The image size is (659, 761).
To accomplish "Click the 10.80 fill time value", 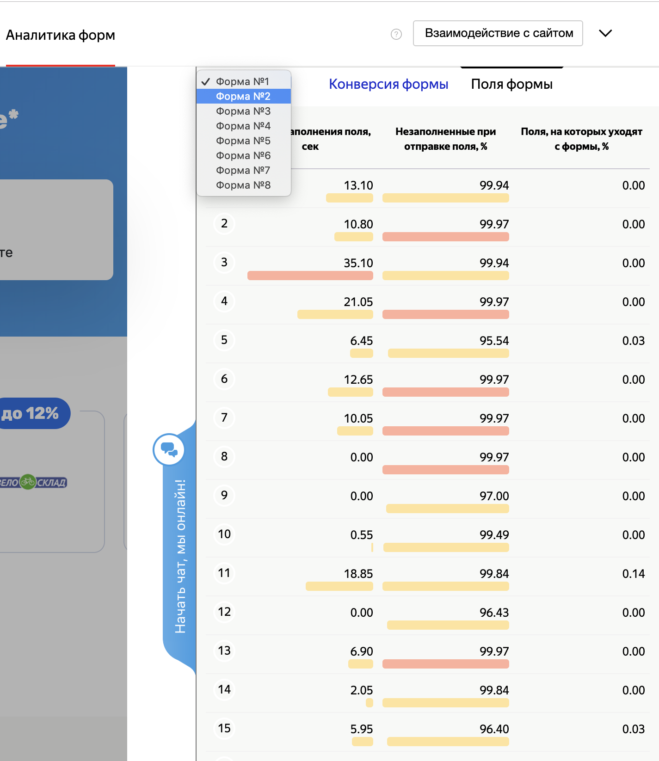I will point(358,224).
